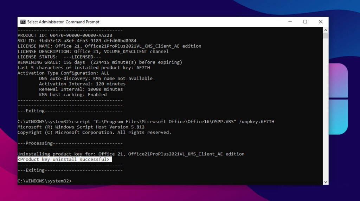This screenshot has width=360, height=201.
Task: Open the Command Prompt system menu icon
Action: (x=23, y=22)
